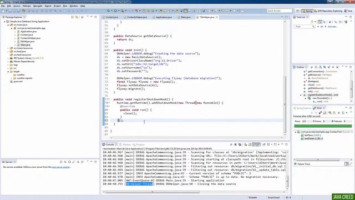
Task: Toggle Link with Editor in Package Explorer
Action: click(77, 17)
